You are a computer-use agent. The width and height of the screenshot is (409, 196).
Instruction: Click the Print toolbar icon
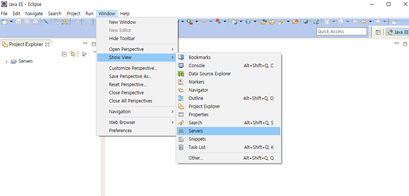[x=35, y=22]
